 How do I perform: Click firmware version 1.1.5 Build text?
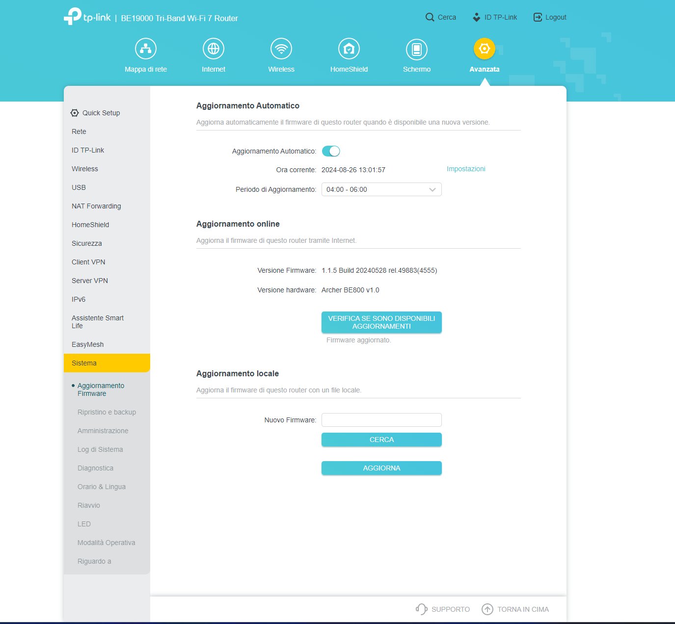379,270
